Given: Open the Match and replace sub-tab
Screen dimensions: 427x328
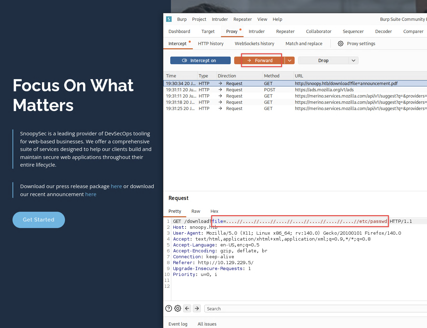Looking at the screenshot, I should (x=304, y=43).
